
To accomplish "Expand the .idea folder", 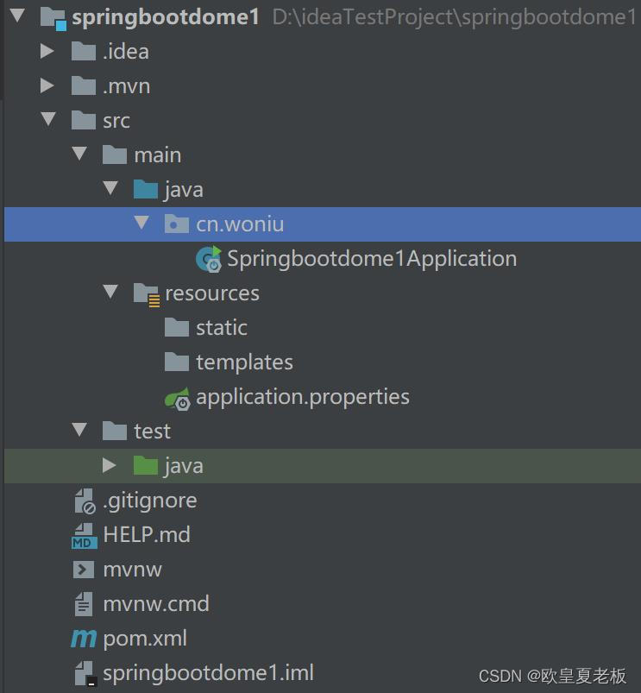I will [x=47, y=51].
